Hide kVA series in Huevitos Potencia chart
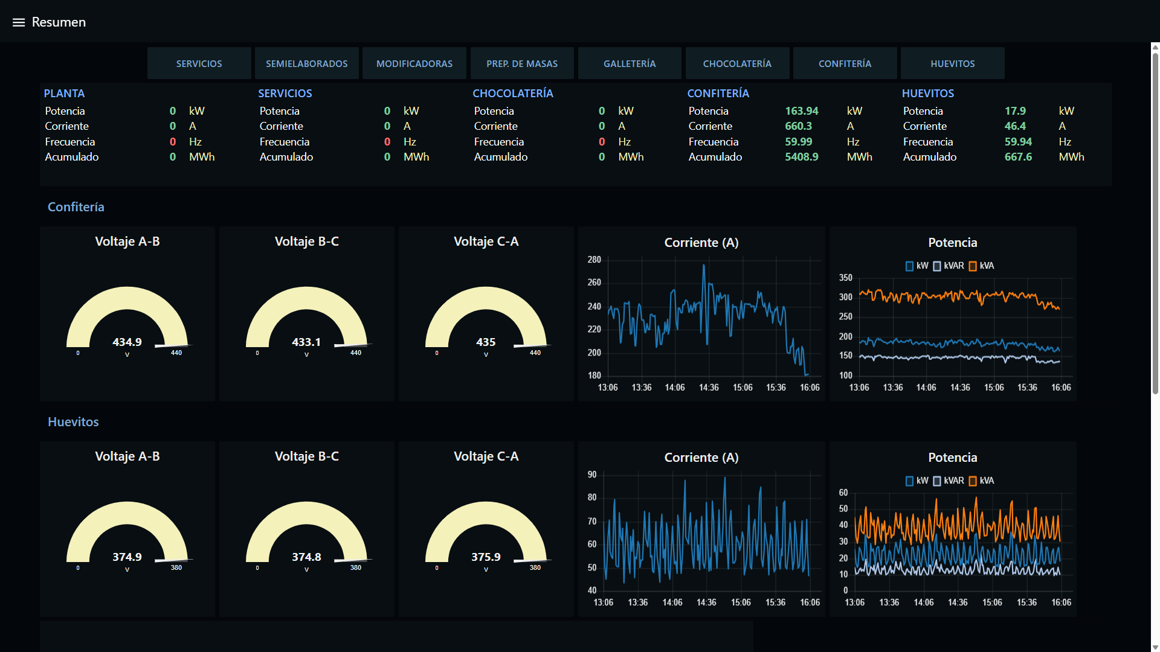This screenshot has height=652, width=1160. click(981, 481)
